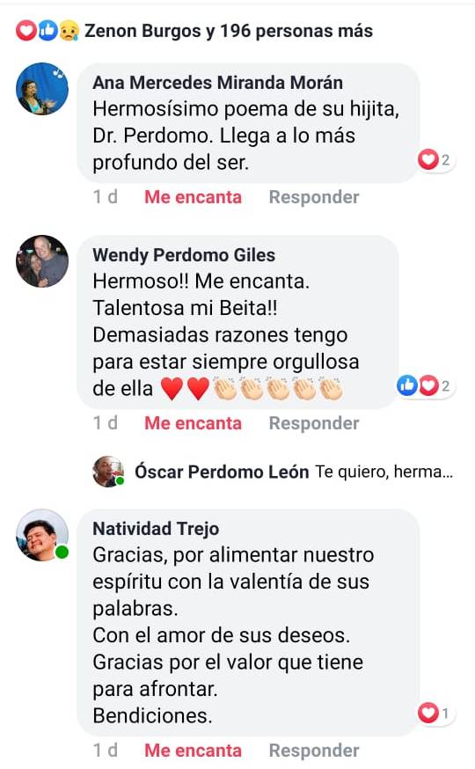Toggle Me encanta on Natividad Trejo's comment

point(193,751)
